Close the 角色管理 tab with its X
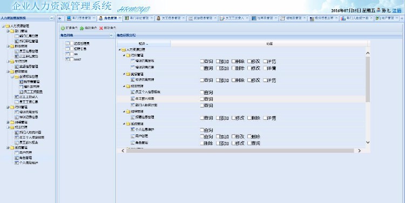The width and height of the screenshot is (405, 203). [120, 18]
